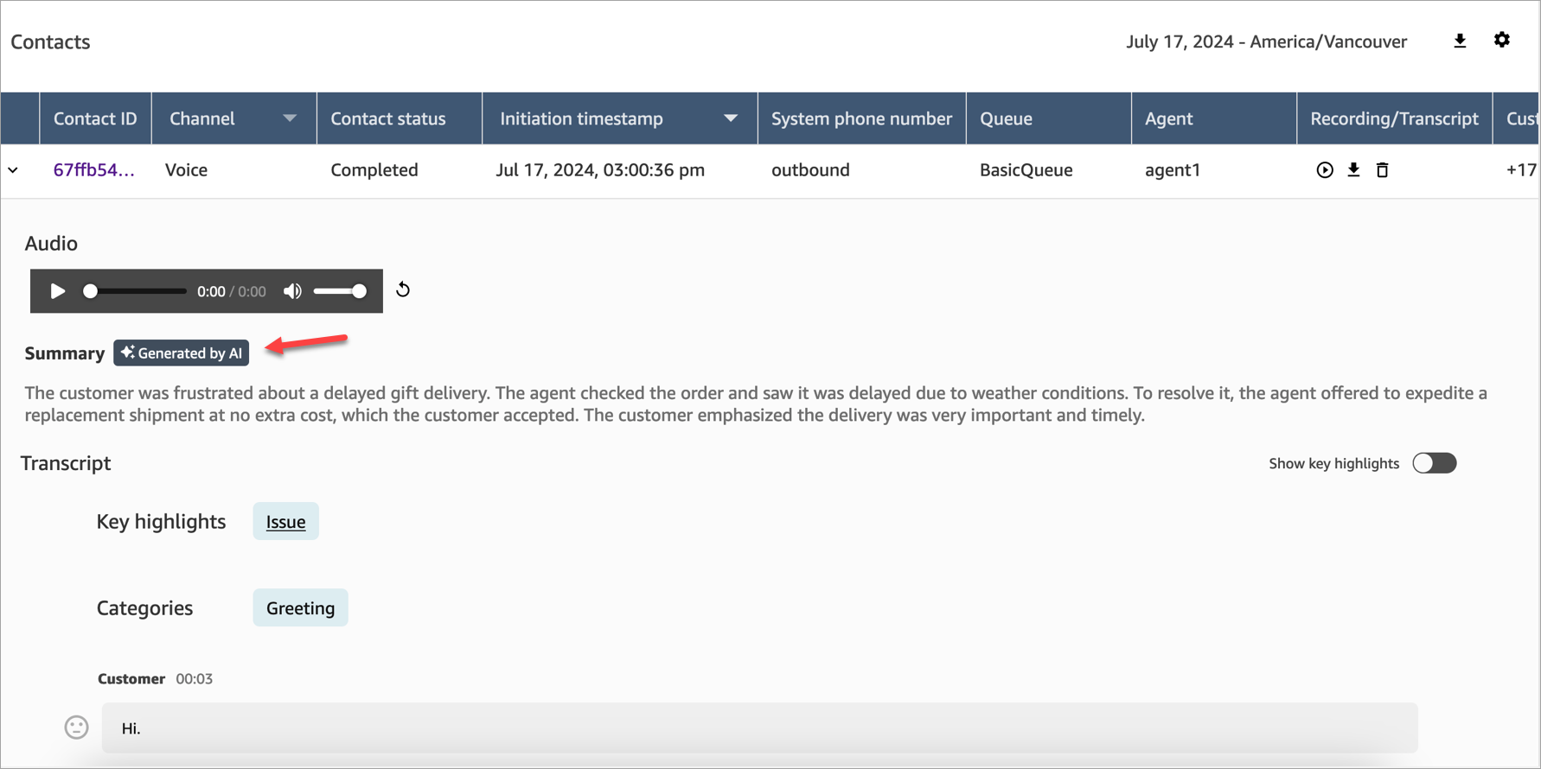1541x769 pixels.
Task: Play the contact recording from the row
Action: (x=1324, y=170)
